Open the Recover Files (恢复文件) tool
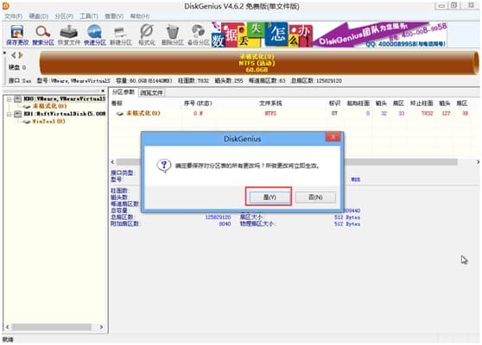482x345 pixels. pyautogui.click(x=69, y=35)
